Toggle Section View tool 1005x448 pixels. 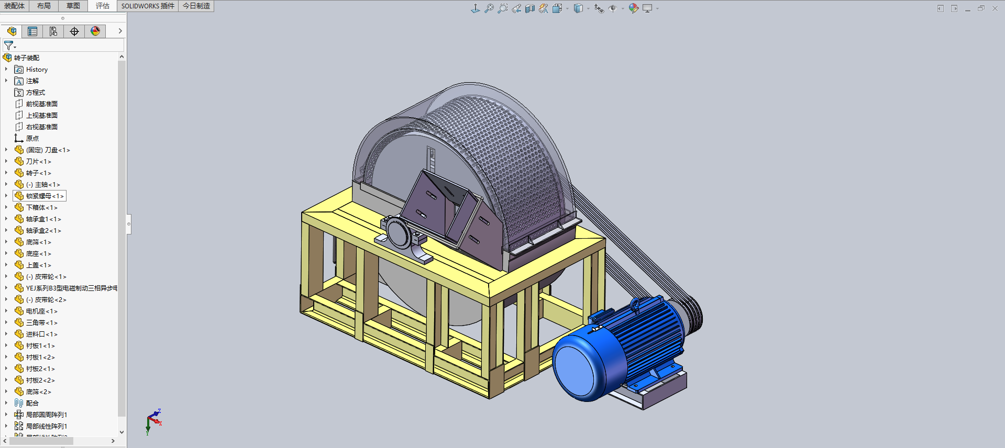(x=530, y=8)
